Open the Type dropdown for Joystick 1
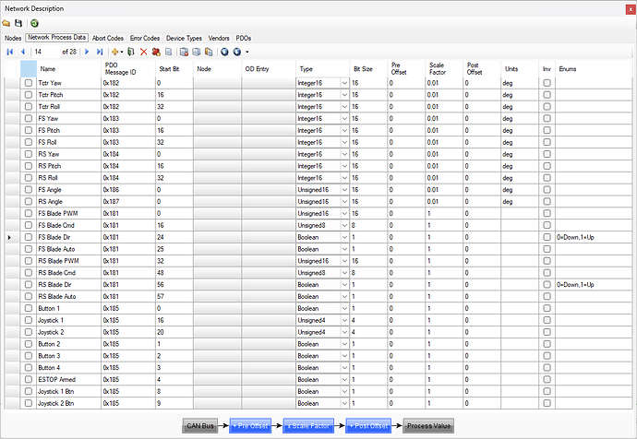Viewport: 637px width, 439px height. pyautogui.click(x=344, y=320)
